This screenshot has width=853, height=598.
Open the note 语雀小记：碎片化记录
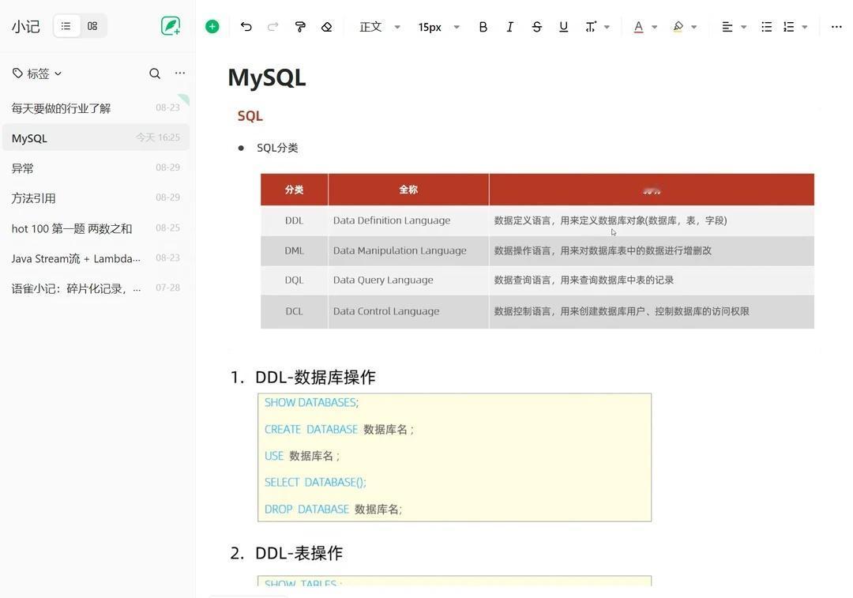[x=96, y=288]
